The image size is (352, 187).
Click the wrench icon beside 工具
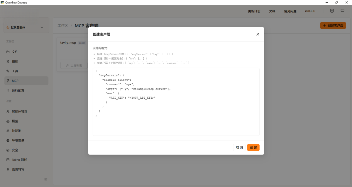pos(8,71)
